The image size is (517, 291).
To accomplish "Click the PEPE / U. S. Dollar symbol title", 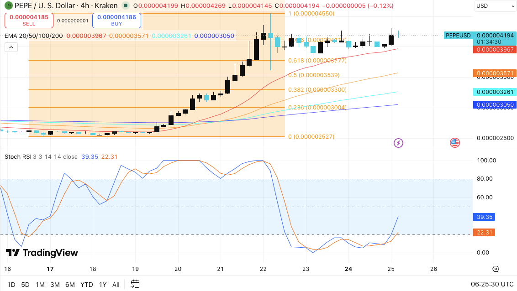I will click(44, 5).
